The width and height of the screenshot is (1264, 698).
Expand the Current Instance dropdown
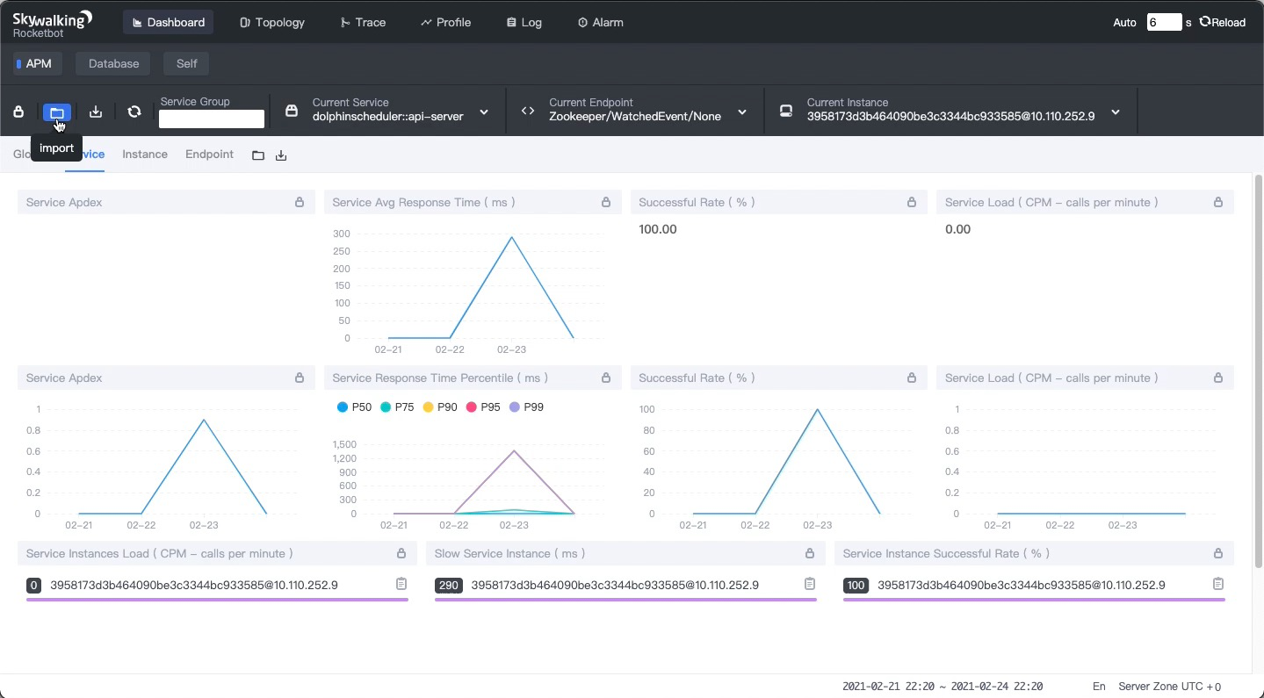pyautogui.click(x=1116, y=112)
